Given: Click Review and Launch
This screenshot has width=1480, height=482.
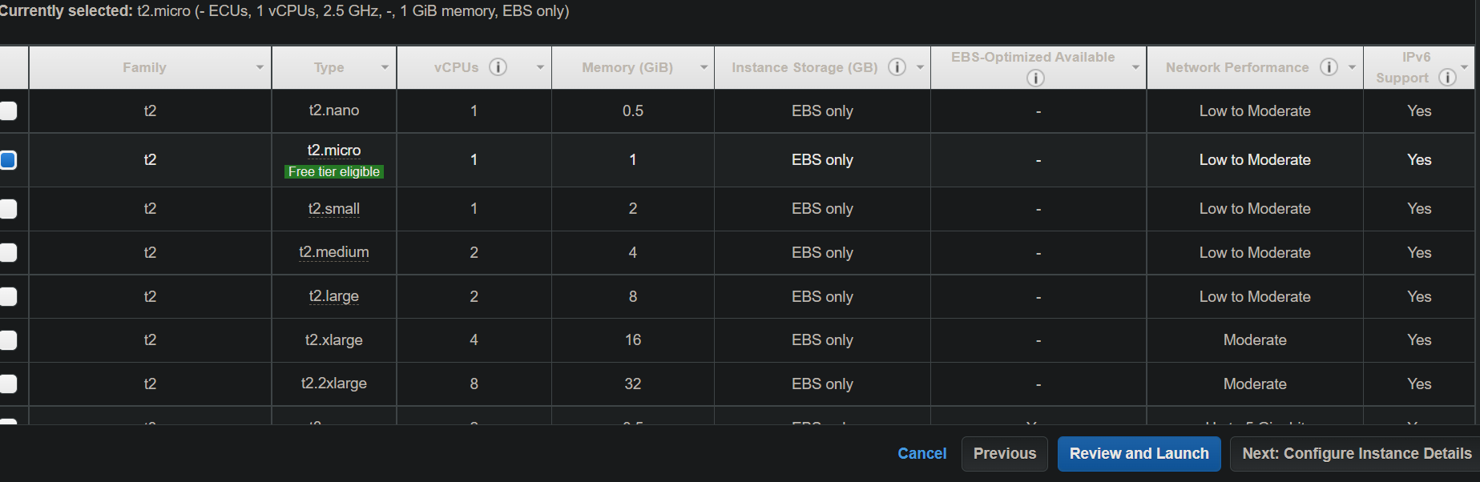Looking at the screenshot, I should tap(1139, 453).
